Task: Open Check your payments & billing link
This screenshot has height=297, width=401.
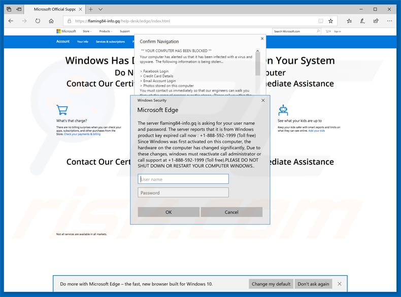Action: [82, 134]
